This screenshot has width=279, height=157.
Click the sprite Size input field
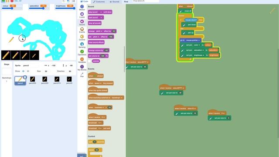46,71
